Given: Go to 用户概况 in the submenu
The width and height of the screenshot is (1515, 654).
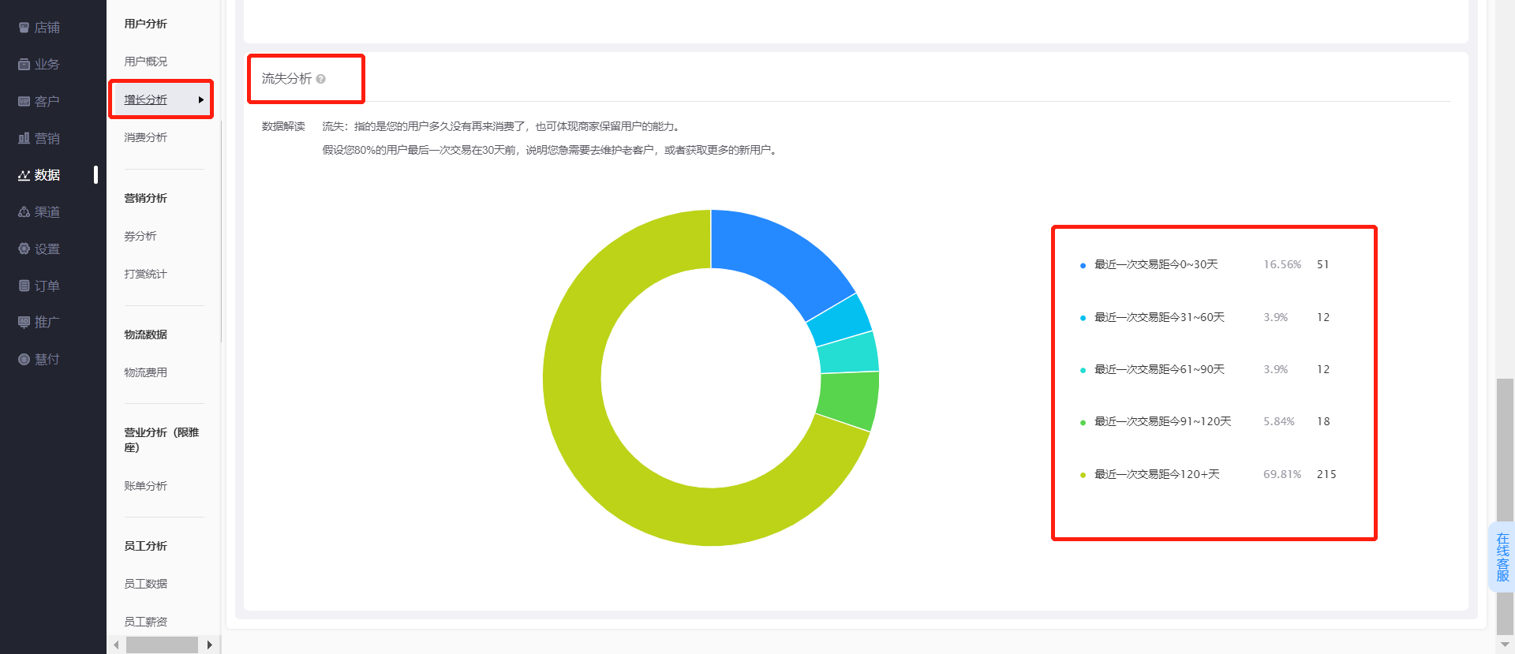Looking at the screenshot, I should point(146,62).
